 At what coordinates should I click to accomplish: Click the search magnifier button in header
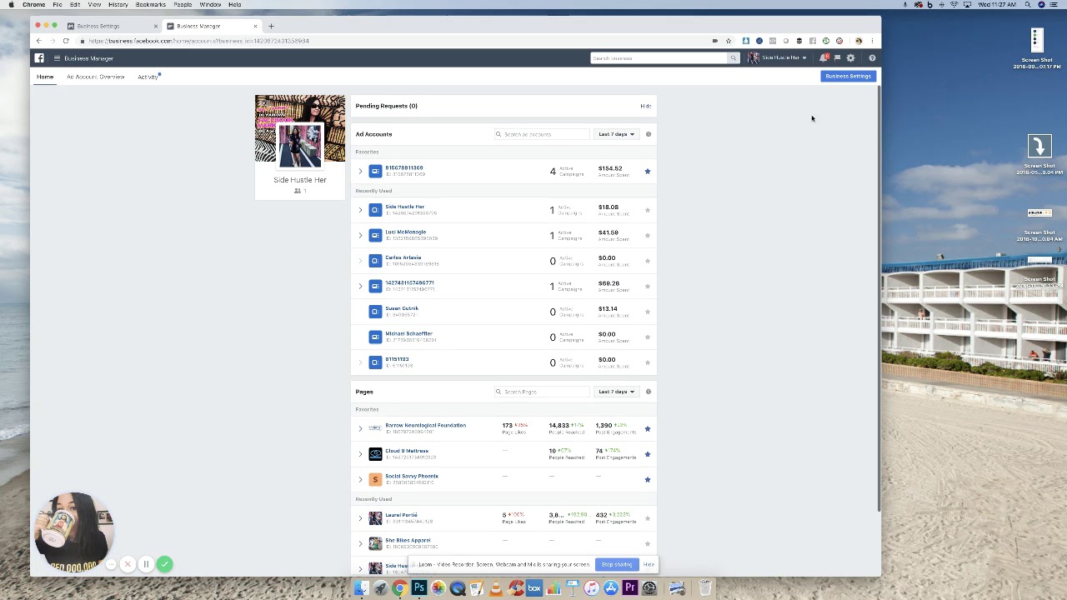(x=733, y=58)
